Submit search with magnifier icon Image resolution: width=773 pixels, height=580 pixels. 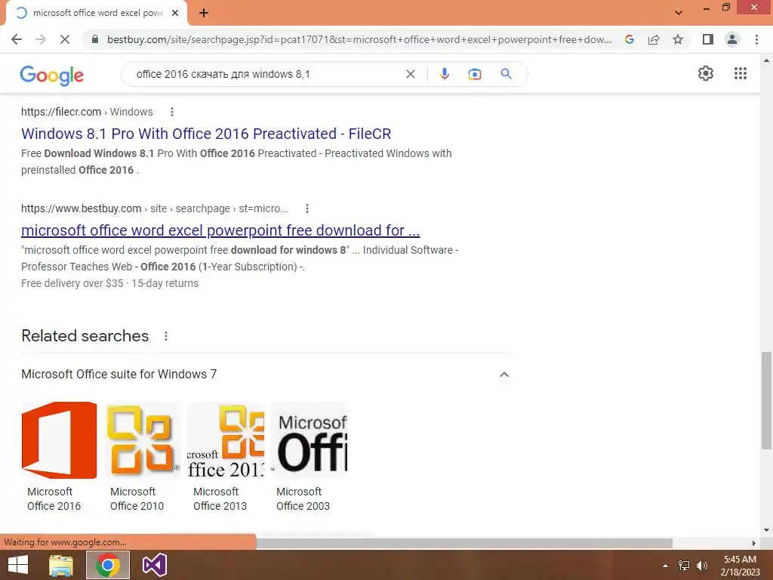(x=506, y=74)
